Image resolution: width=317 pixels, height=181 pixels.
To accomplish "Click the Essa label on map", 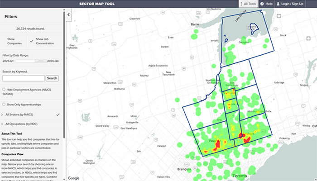I will click(171, 38).
